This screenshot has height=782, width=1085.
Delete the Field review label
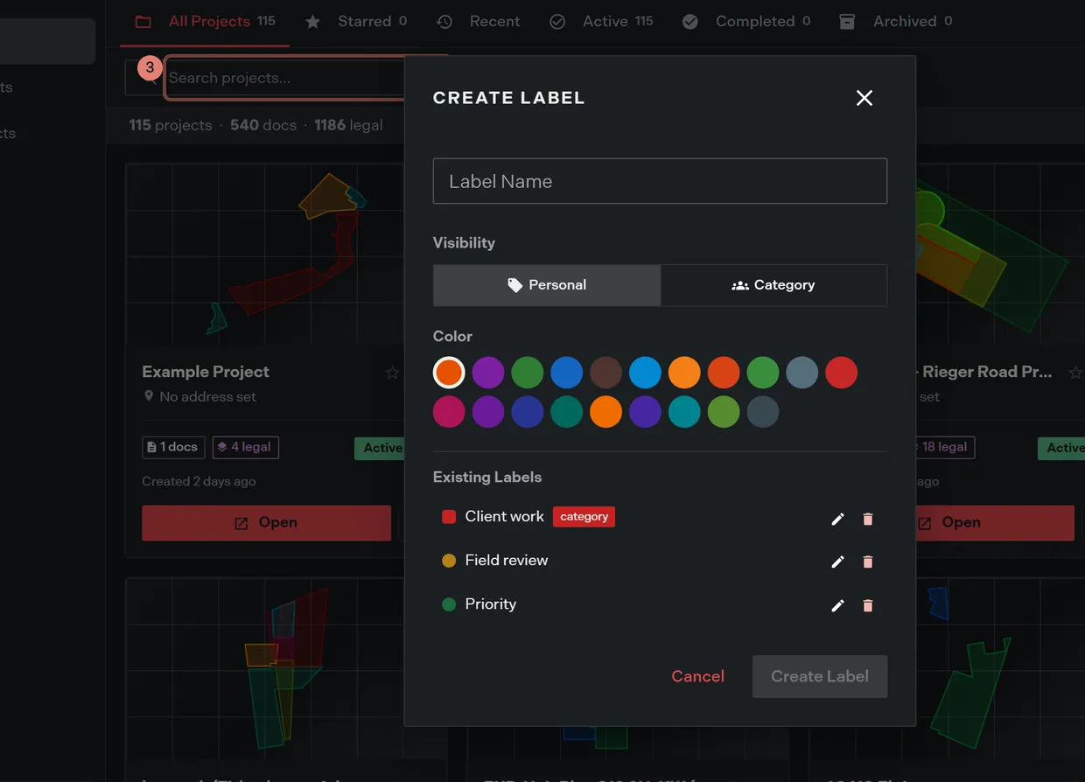868,562
